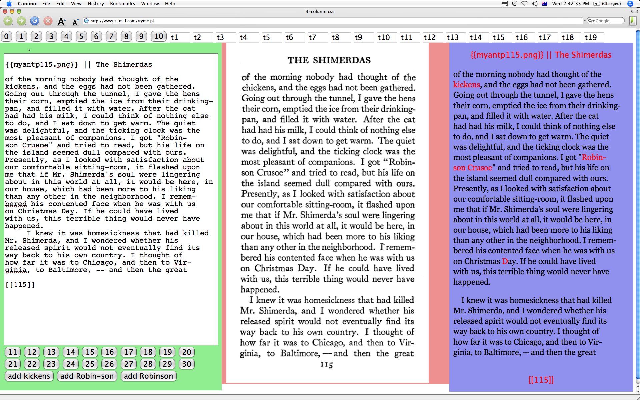The image size is (640, 400).
Task: Click the red preview heading 'The Shimerdas'
Action: [x=583, y=55]
